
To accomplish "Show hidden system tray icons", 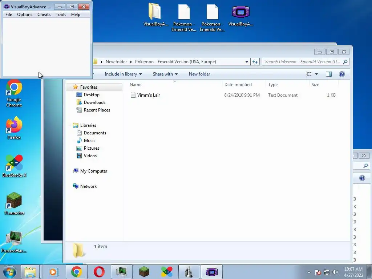I will 309,272.
